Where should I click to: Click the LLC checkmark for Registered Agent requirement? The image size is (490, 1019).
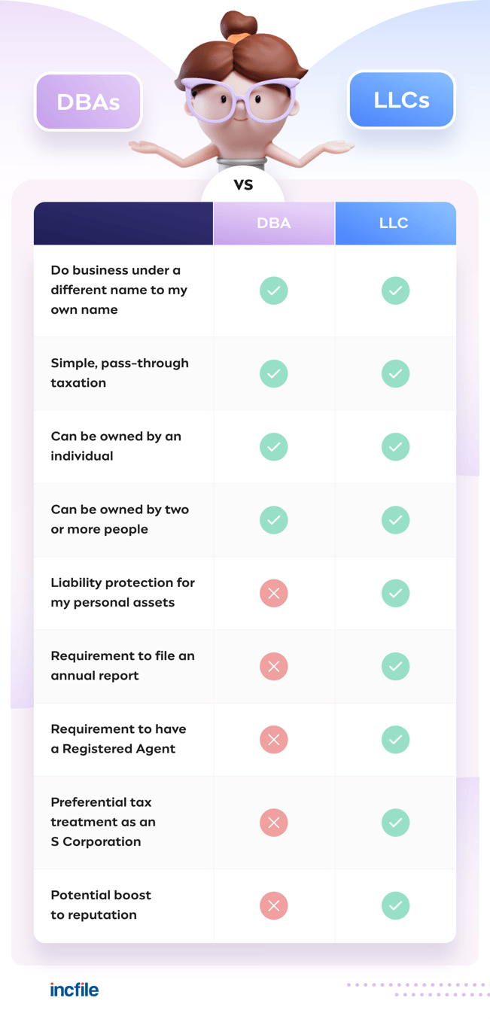[x=395, y=739]
